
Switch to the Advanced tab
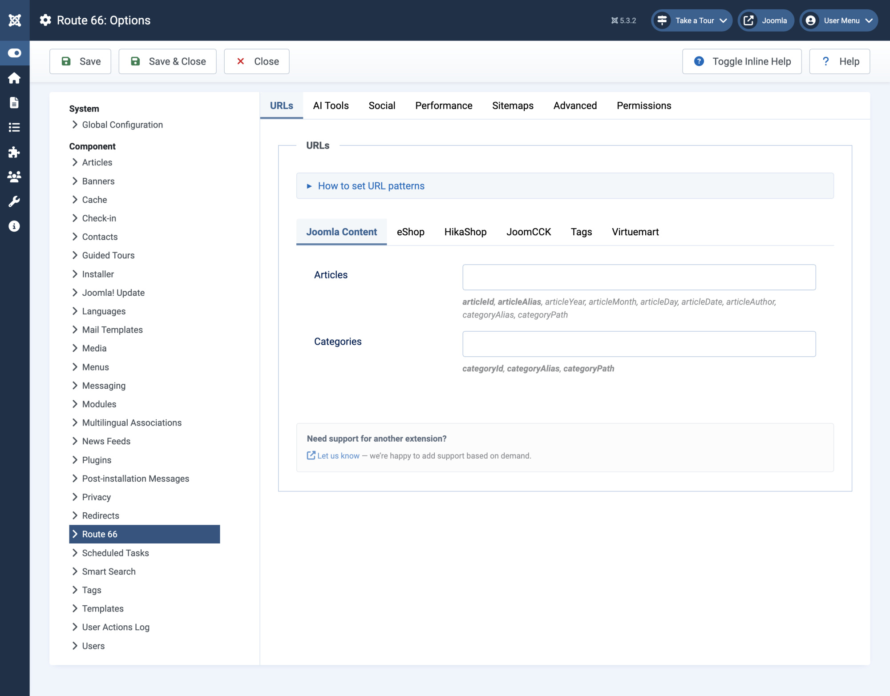575,105
